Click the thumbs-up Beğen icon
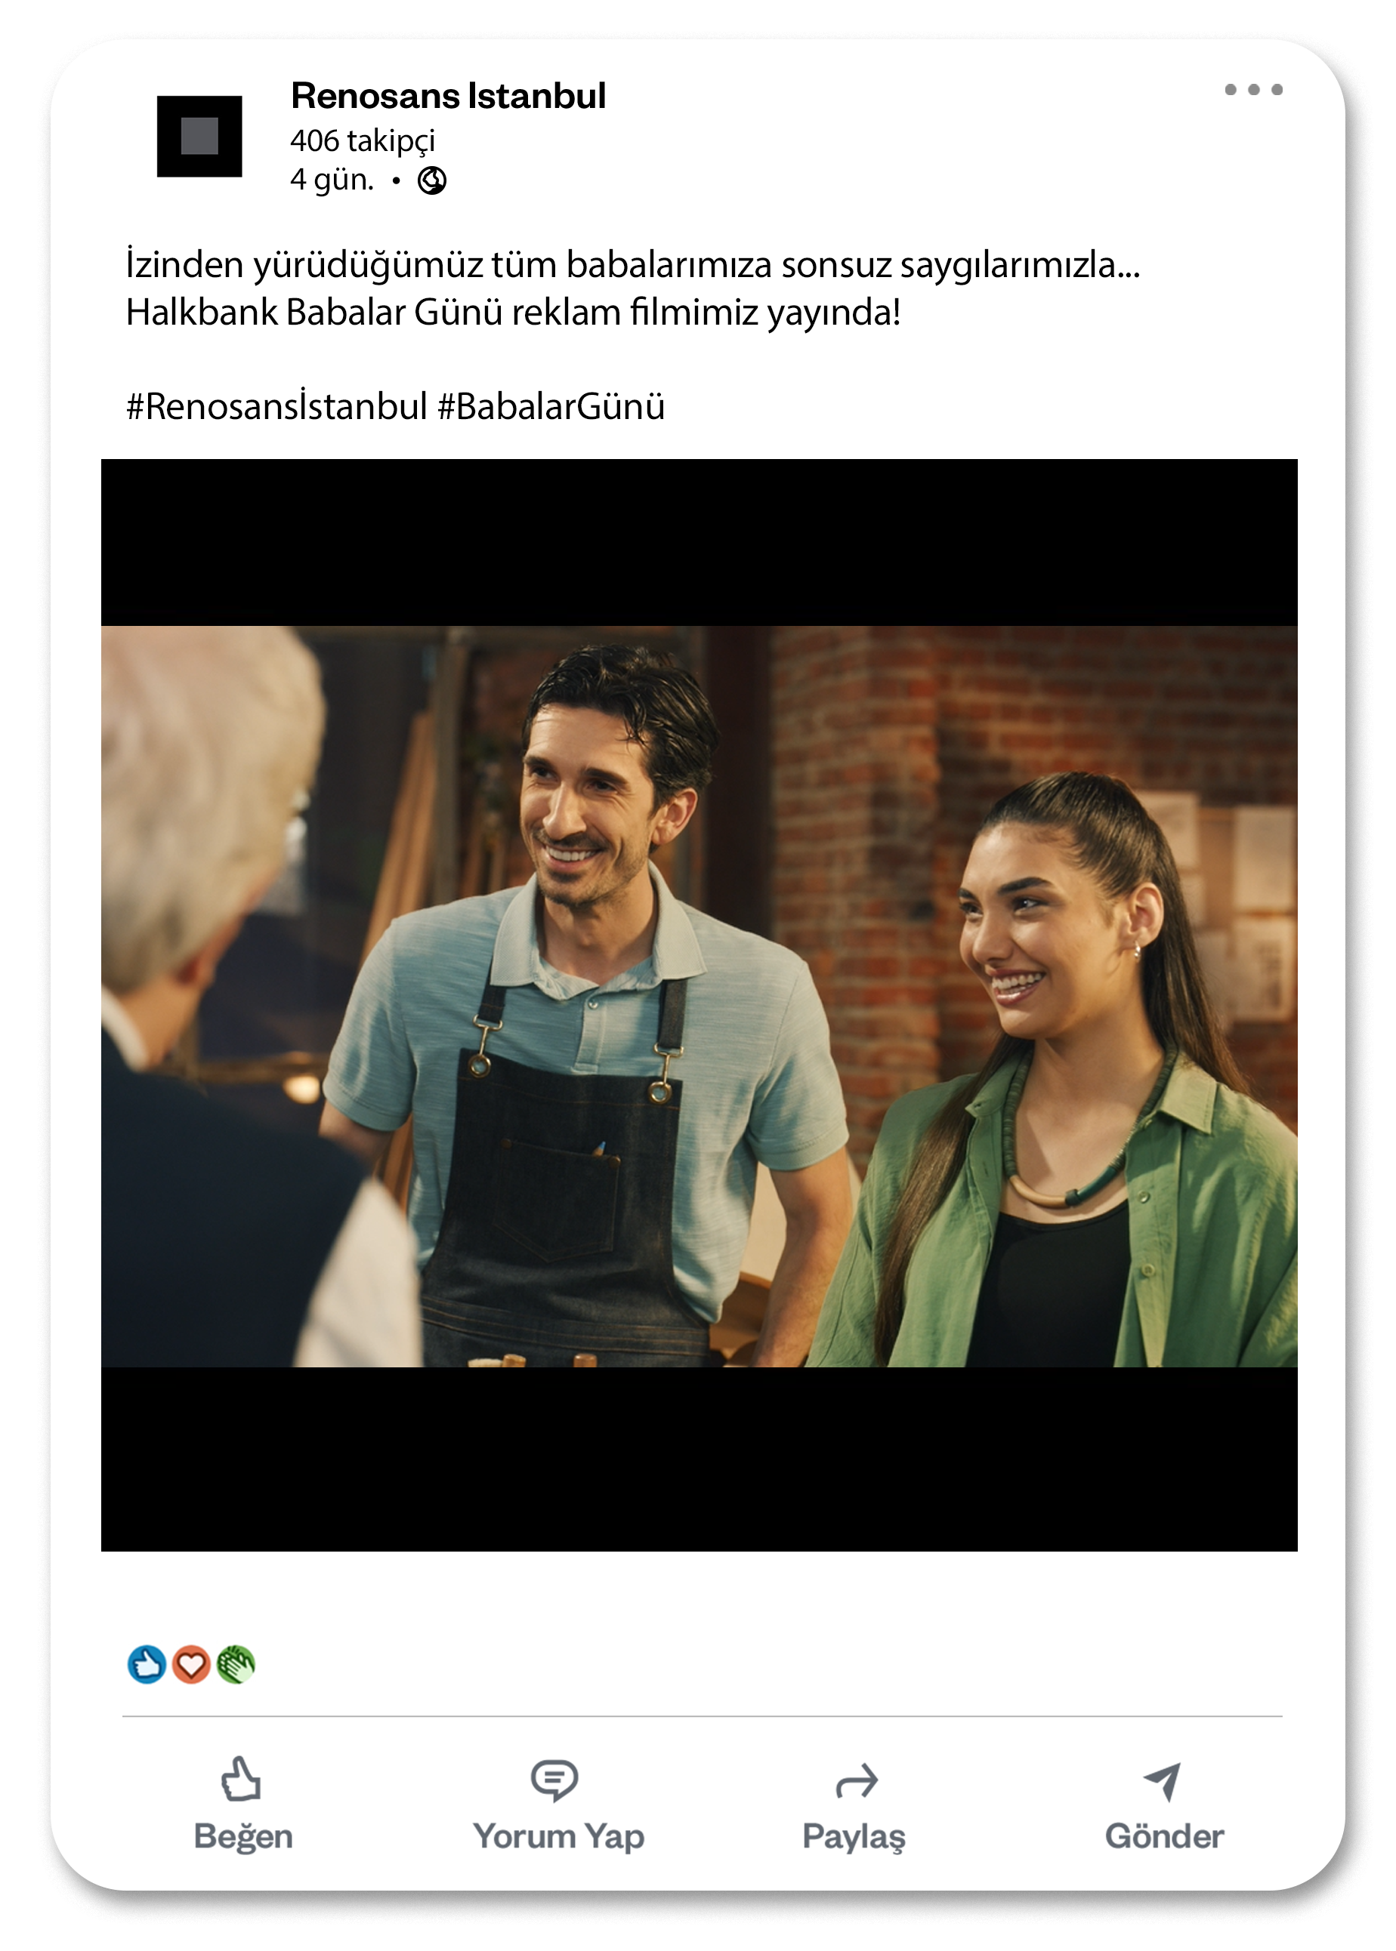Screen dimensions: 1396x1951 pos(241,1778)
